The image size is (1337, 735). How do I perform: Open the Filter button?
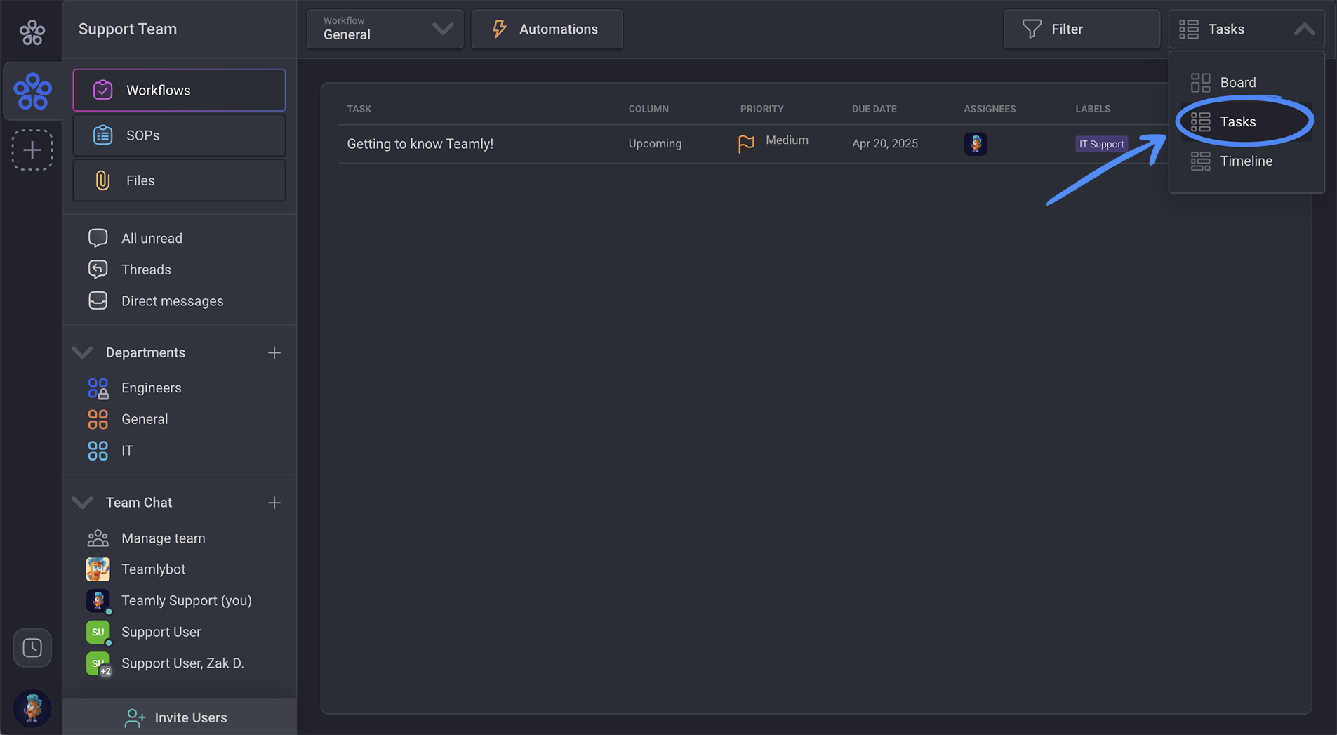(x=1082, y=29)
